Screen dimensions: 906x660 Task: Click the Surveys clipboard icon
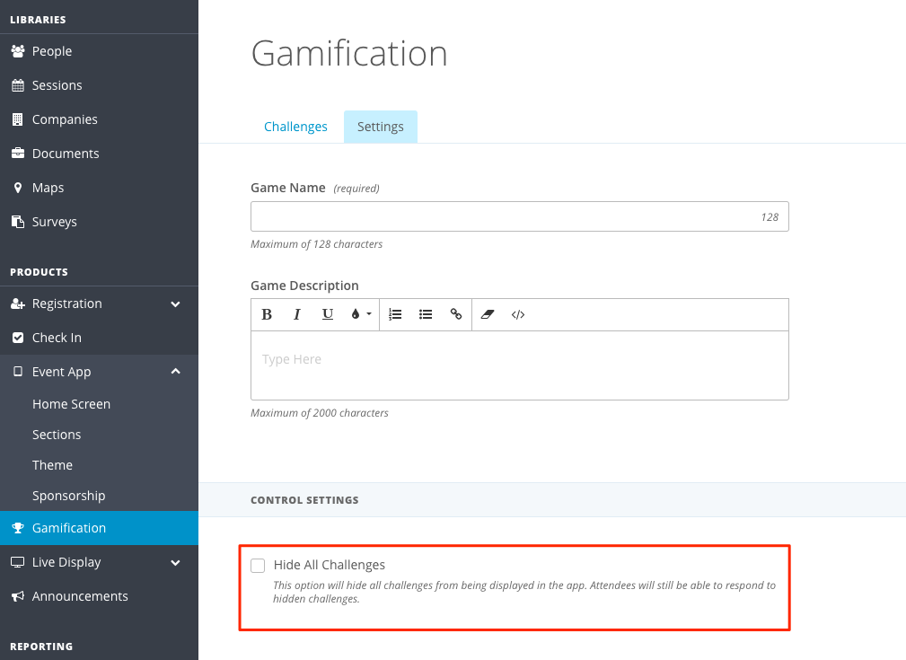(x=18, y=222)
